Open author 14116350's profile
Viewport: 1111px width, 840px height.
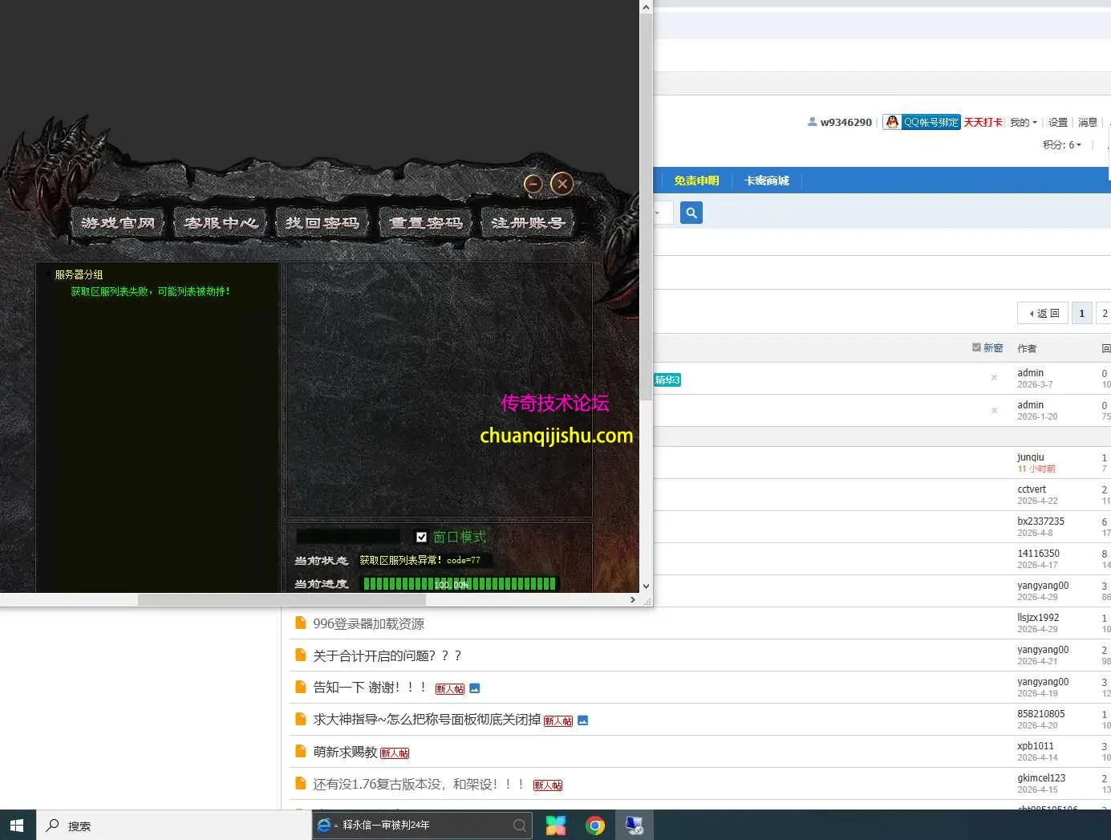tap(1038, 554)
